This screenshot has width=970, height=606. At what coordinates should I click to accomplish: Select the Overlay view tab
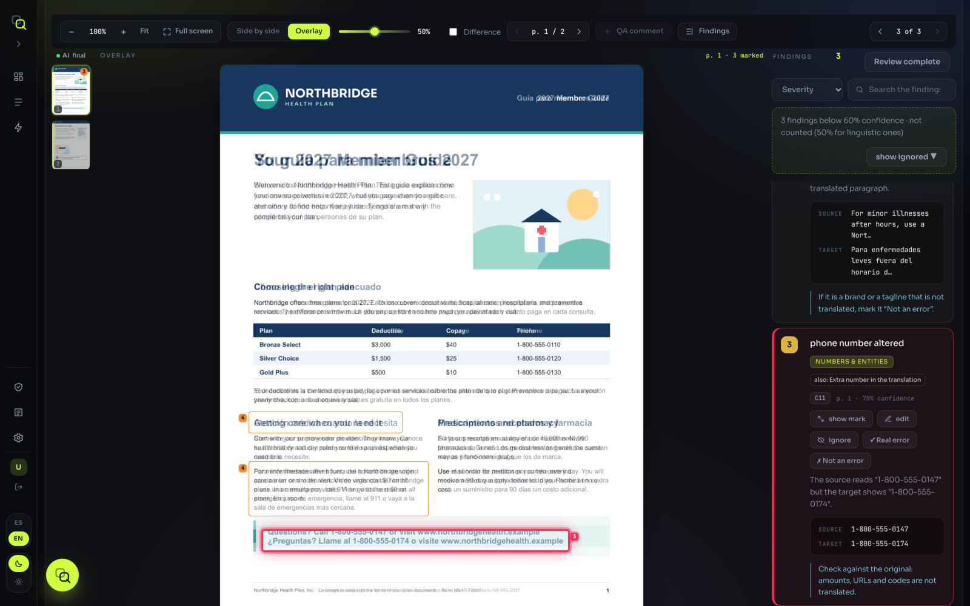coord(309,31)
